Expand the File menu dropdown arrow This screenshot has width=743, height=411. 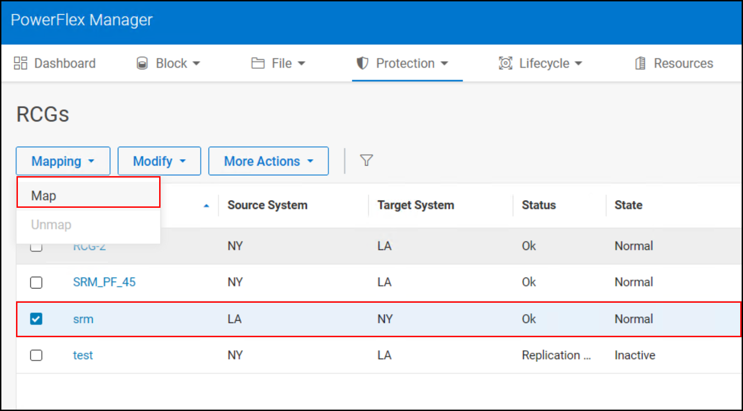301,63
